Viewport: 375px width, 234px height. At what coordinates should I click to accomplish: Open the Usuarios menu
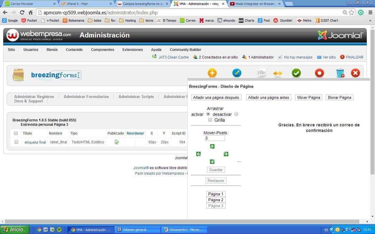[31, 50]
